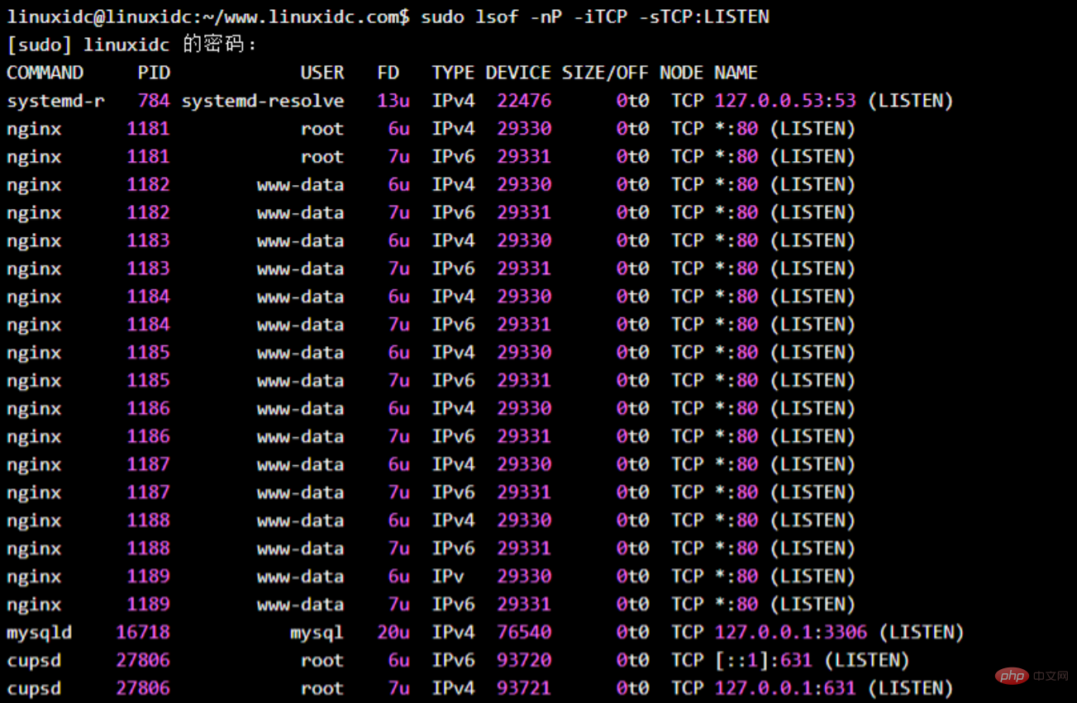Click the 'mysql' user value

tap(317, 633)
